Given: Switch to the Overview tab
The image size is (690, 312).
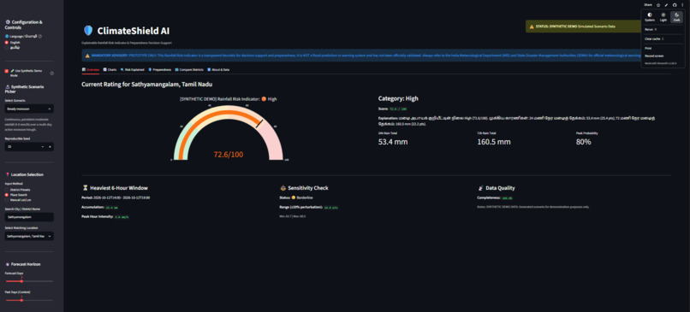Looking at the screenshot, I should [91, 69].
